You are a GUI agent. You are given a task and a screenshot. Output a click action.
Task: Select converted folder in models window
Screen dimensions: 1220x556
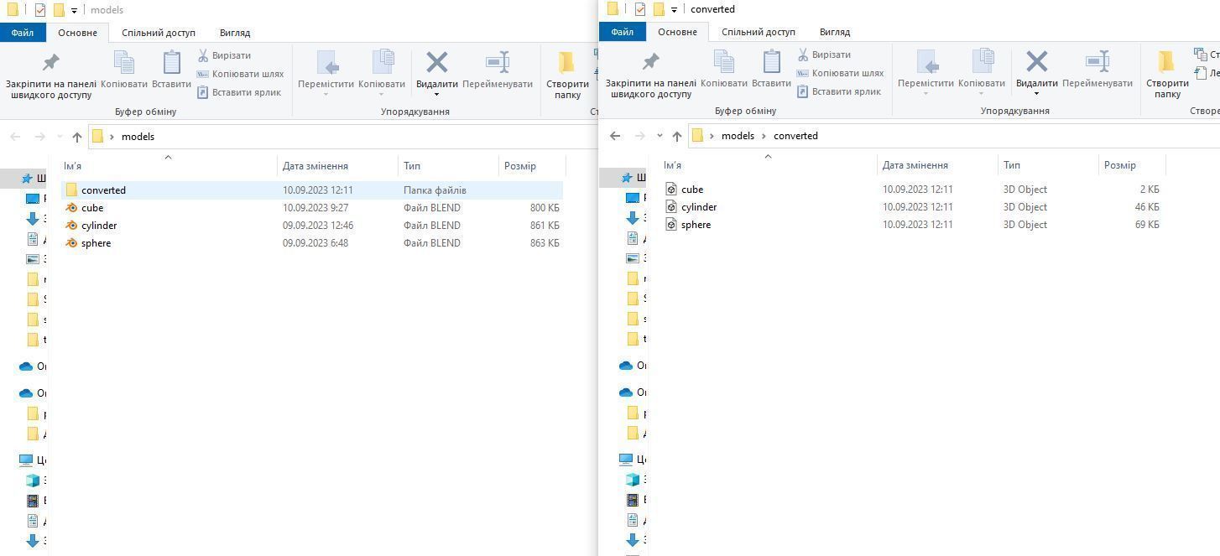312,190
